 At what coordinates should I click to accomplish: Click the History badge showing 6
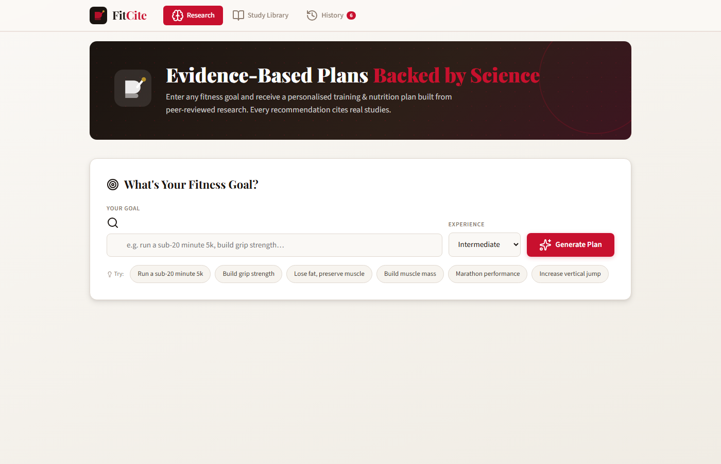pyautogui.click(x=351, y=15)
